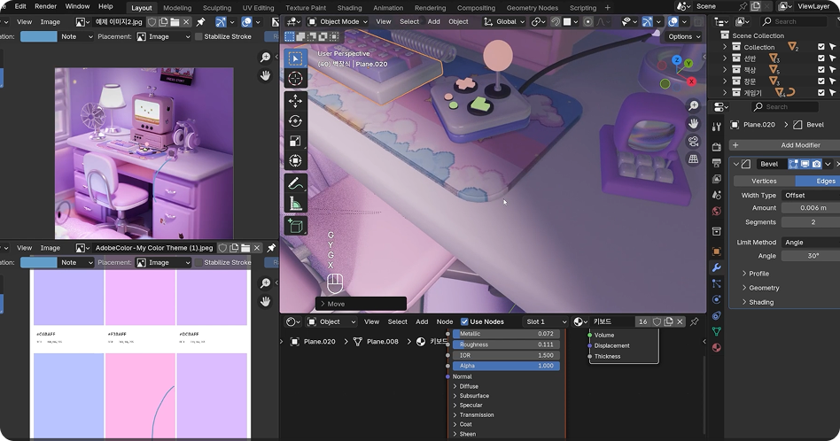Switch to the Sculpting workspace tab
Image resolution: width=840 pixels, height=441 pixels.
click(216, 8)
